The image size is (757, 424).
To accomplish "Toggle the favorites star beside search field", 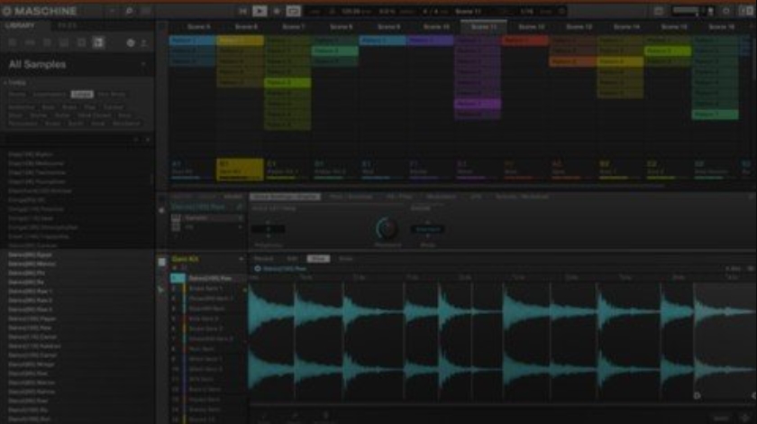I will [x=147, y=140].
